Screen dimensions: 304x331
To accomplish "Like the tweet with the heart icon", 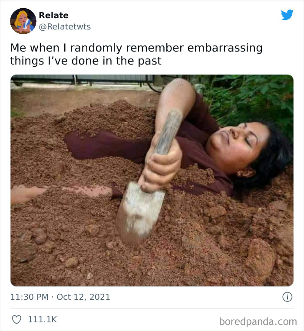I will pyautogui.click(x=17, y=319).
